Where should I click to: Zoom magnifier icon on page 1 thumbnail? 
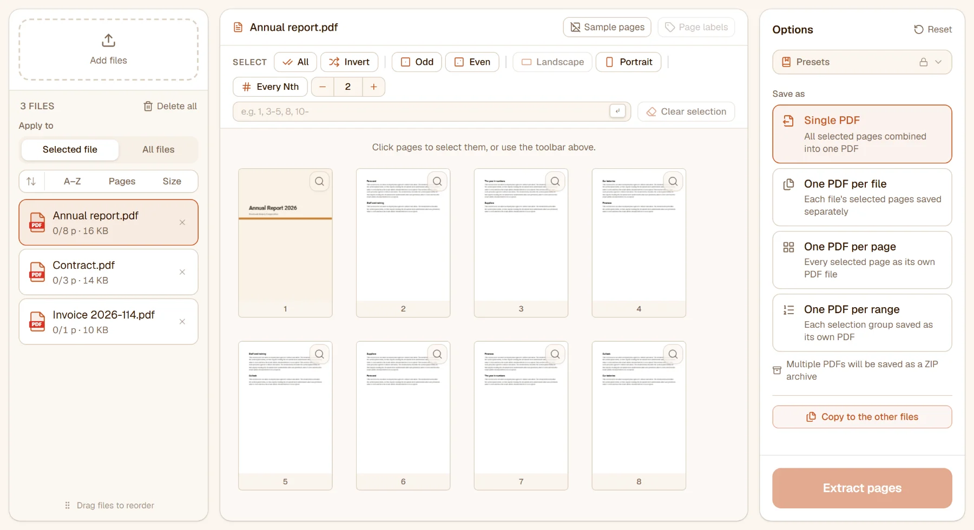pyautogui.click(x=320, y=182)
